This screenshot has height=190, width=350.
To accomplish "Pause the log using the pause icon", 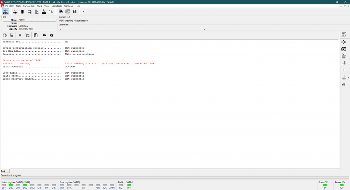I will 20,35.
